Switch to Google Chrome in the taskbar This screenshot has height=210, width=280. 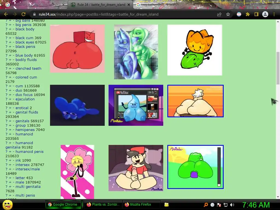coord(63,205)
